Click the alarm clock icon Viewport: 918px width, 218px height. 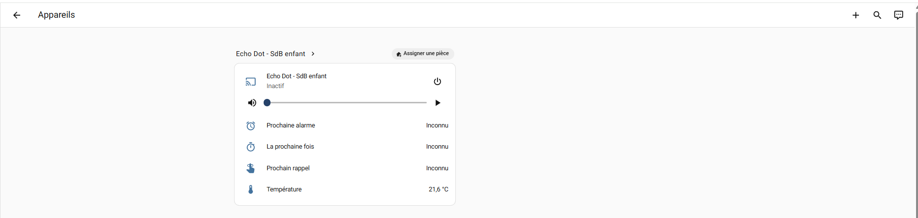pos(251,125)
